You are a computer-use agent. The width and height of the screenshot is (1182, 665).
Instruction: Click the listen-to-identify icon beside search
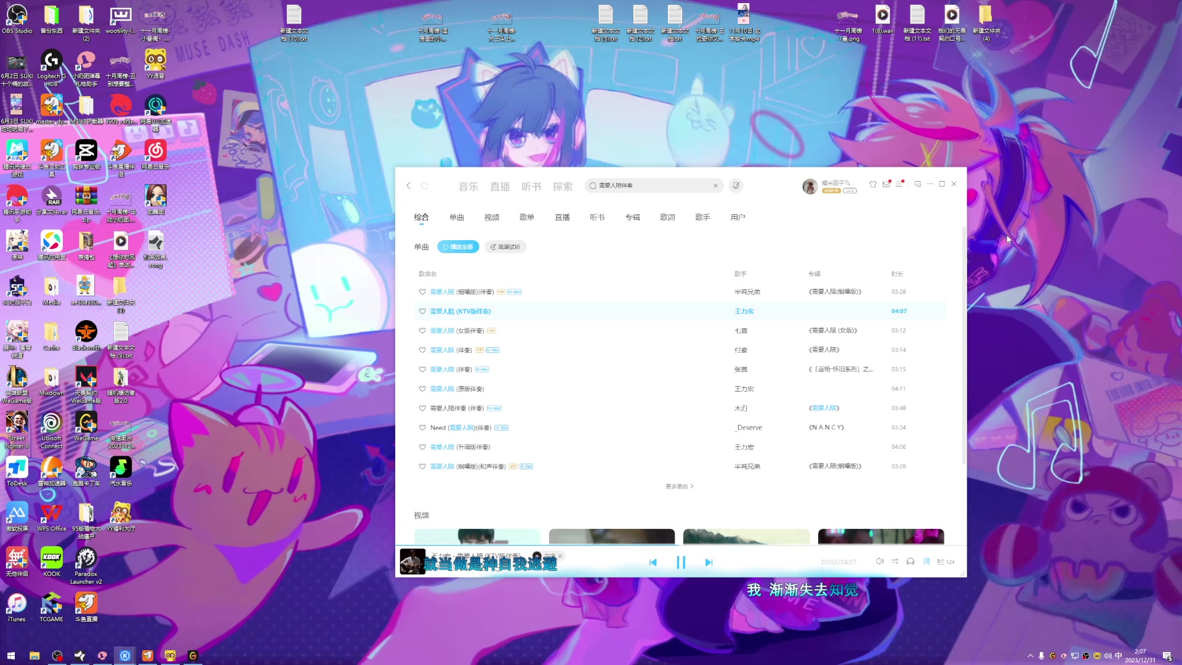[736, 185]
